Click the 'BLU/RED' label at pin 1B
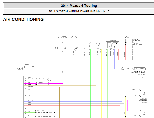 [x=31, y=79]
